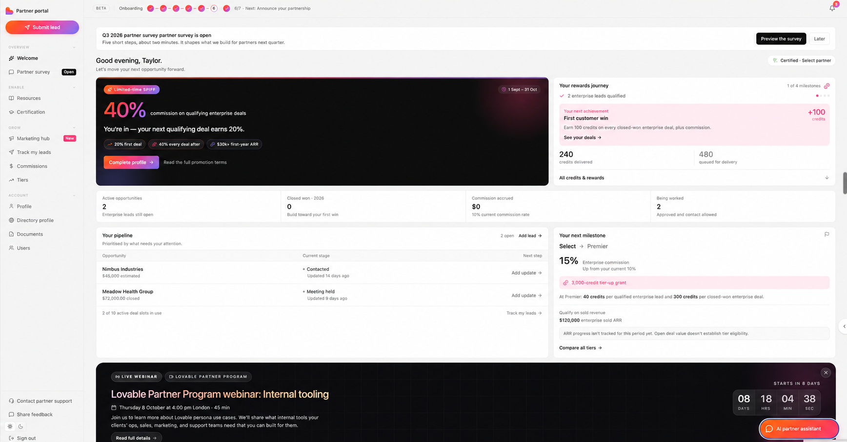Click the Track my leads paper-plane icon
Viewport: 847px width, 442px height.
tap(11, 152)
